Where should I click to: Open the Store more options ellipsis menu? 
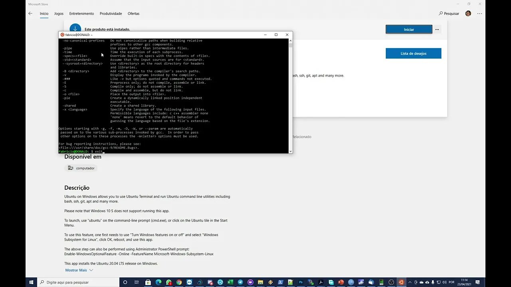pos(479,14)
